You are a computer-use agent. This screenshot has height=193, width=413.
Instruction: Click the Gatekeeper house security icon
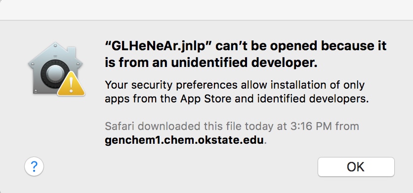(56, 69)
